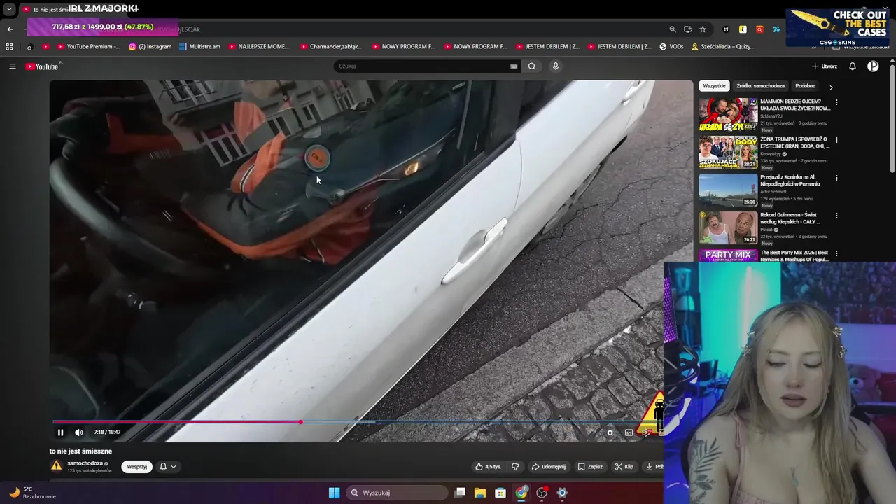This screenshot has height=504, width=896.
Task: Seek using the video progress bar
Action: click(x=357, y=422)
